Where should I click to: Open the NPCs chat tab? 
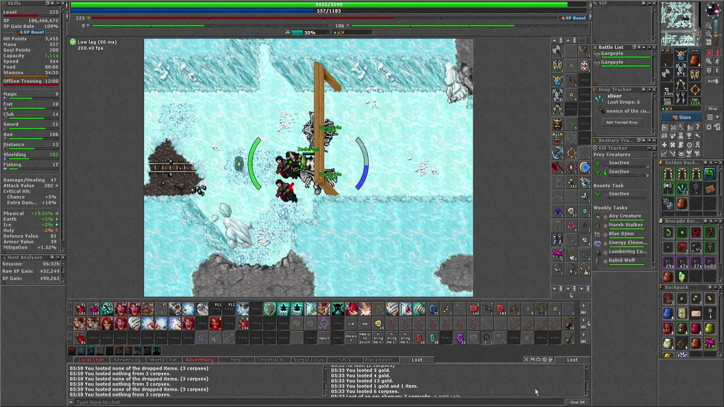point(344,360)
